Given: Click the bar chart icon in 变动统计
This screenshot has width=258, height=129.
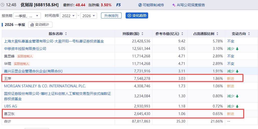Looking at the screenshot, I should (32, 24).
